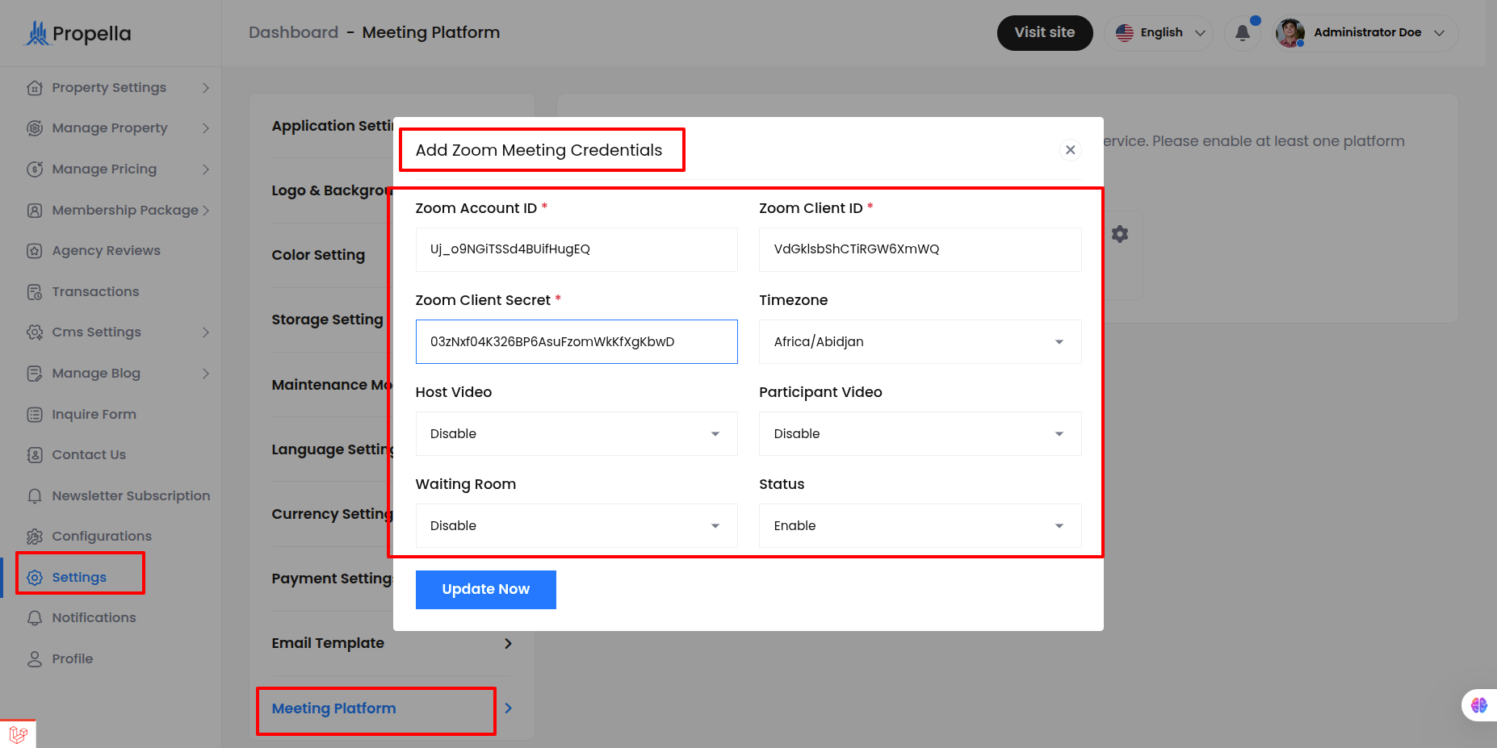The width and height of the screenshot is (1497, 748).
Task: Go to Dashboard breadcrumb link
Action: tap(293, 32)
